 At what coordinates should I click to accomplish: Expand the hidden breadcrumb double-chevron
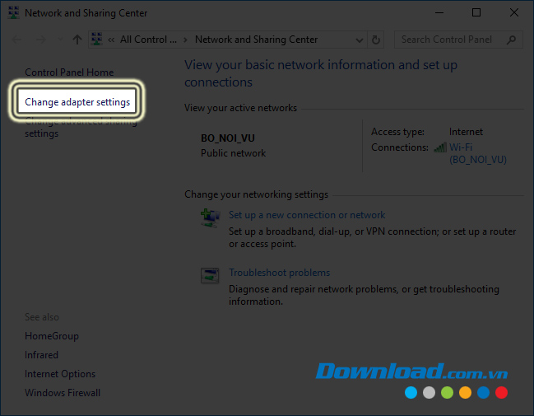point(110,40)
